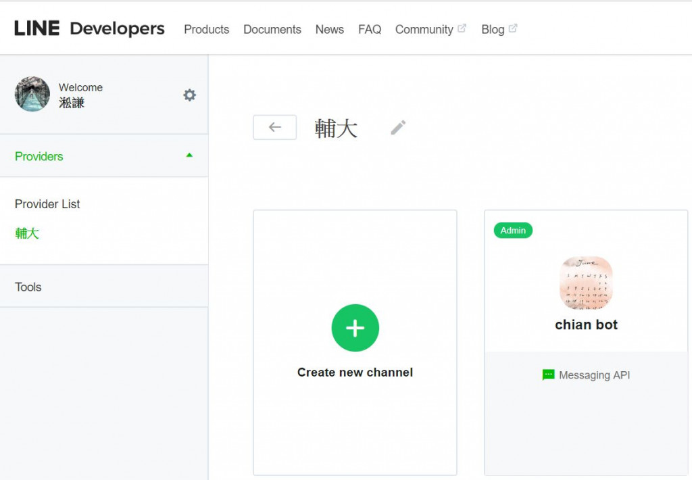Open the Products menu
This screenshot has height=480, width=692.
pyautogui.click(x=207, y=30)
